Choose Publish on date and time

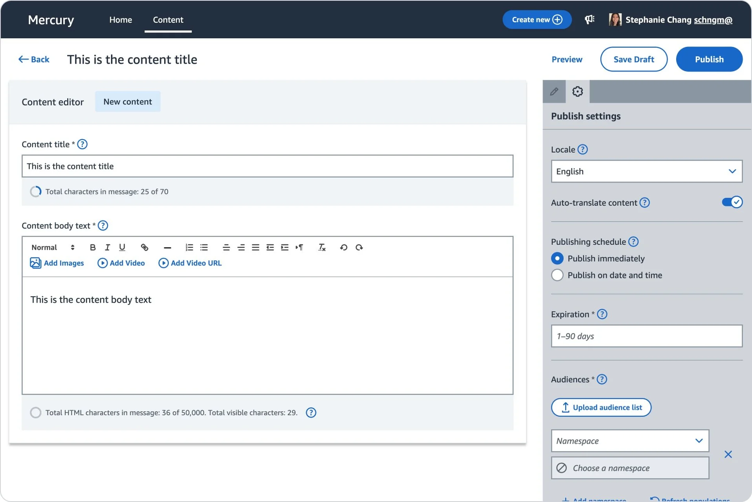click(x=557, y=275)
